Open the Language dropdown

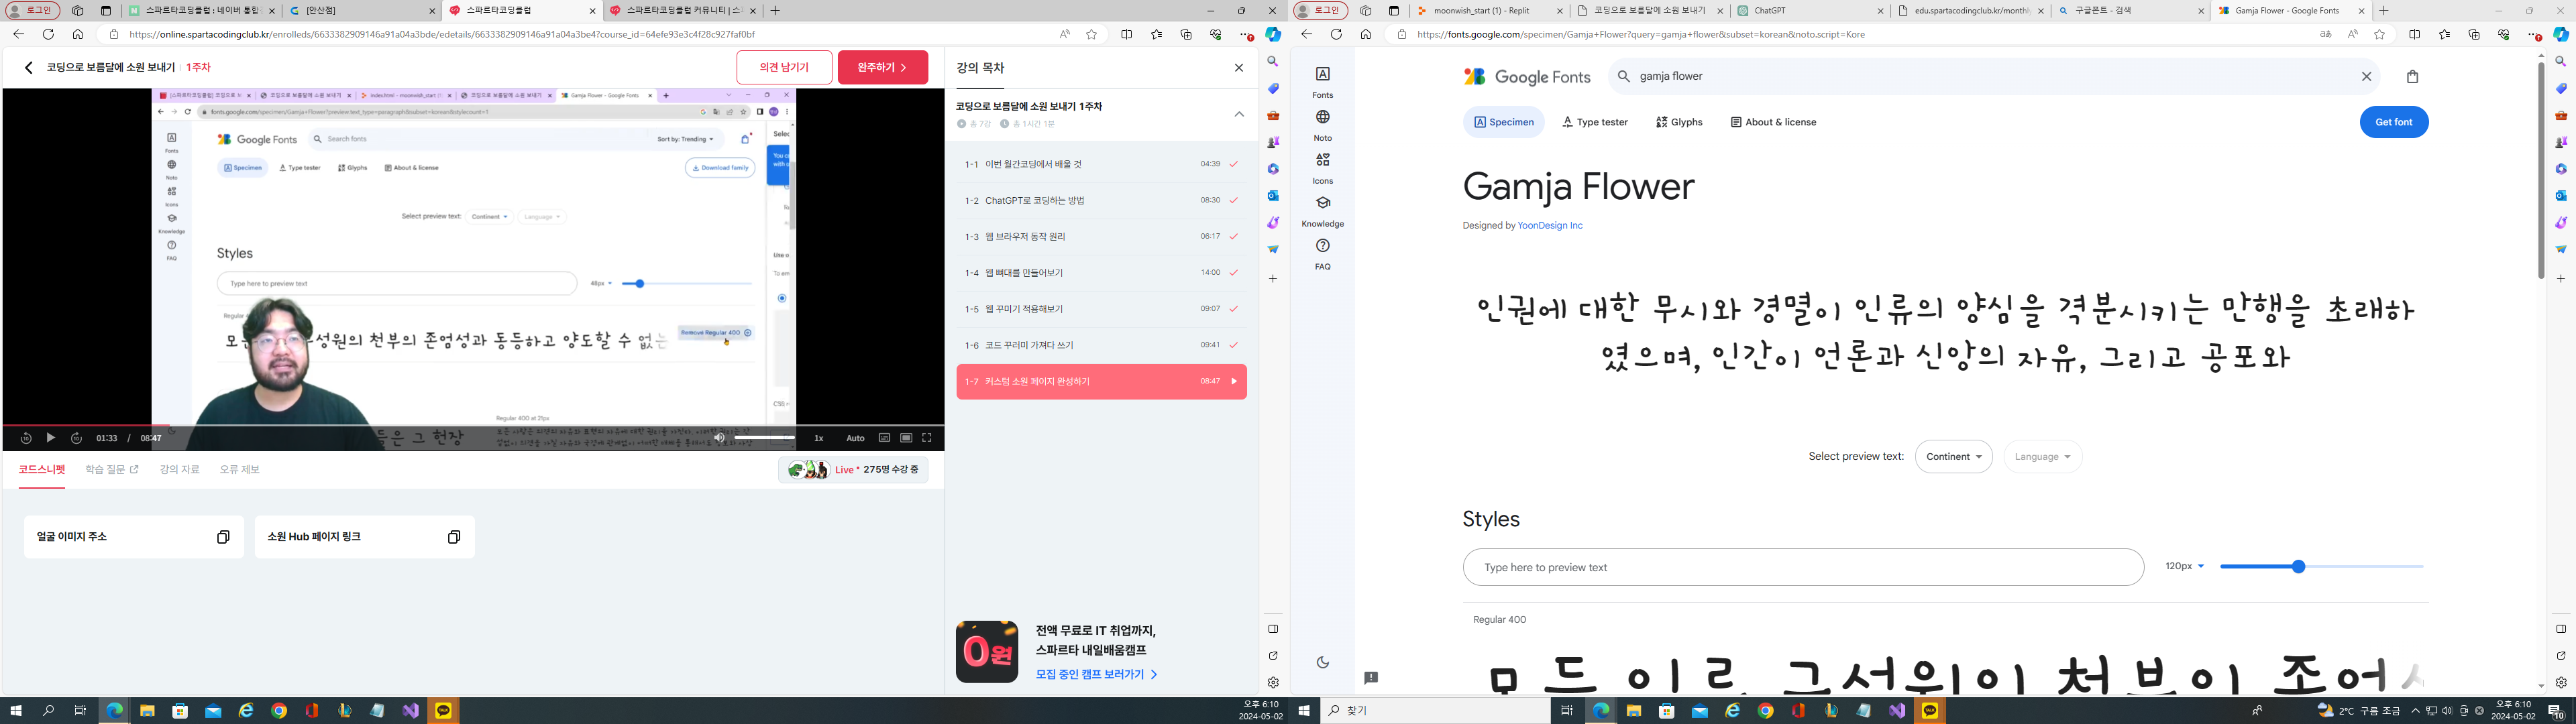2042,456
